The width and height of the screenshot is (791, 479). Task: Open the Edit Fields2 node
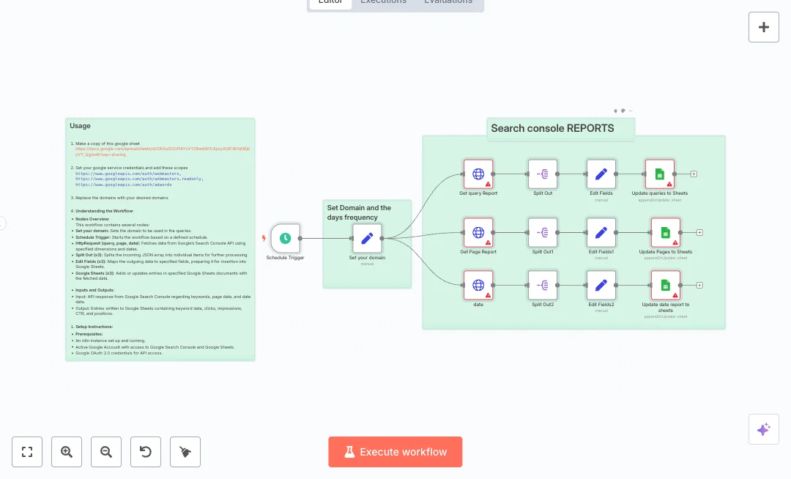pos(601,285)
